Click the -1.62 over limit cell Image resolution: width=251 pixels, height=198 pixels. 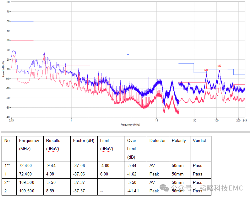tap(132, 174)
